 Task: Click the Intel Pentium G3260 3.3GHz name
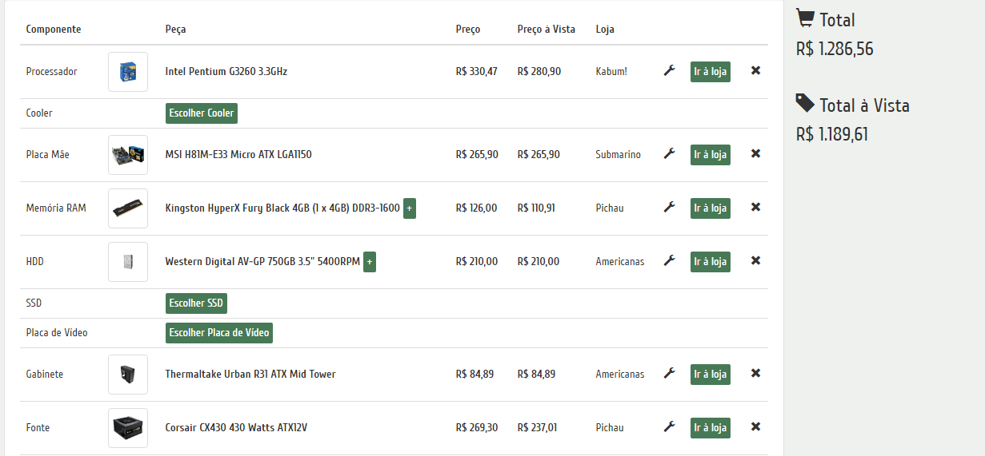coord(226,71)
